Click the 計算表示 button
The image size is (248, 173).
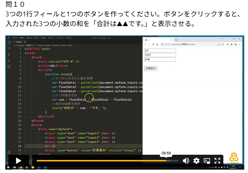151,69
